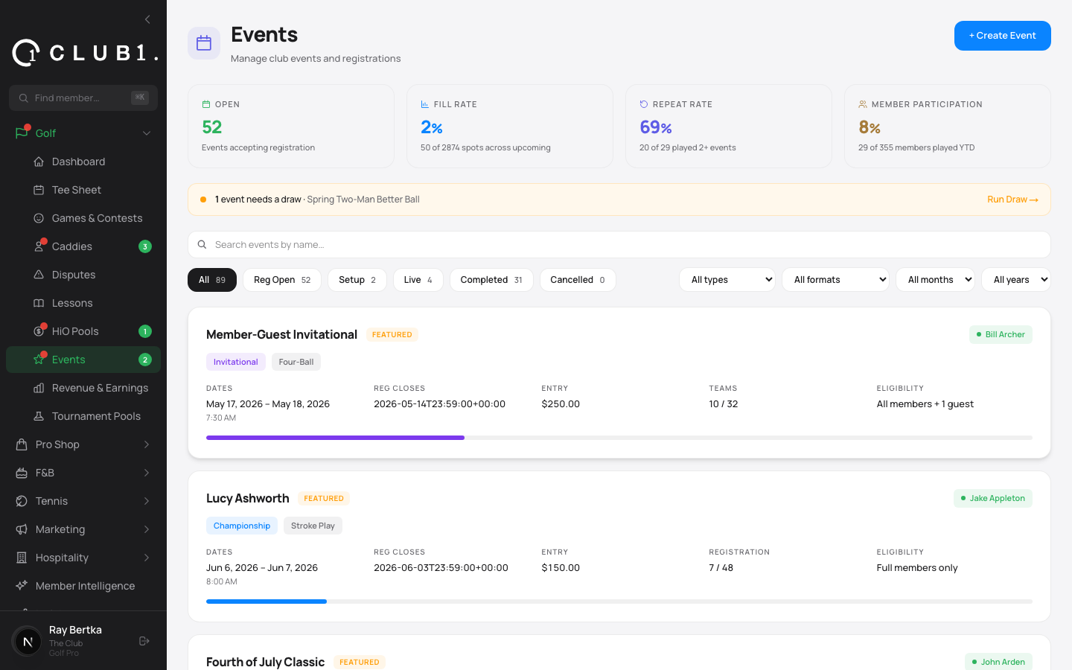Select the Live 4 filter tab
Image resolution: width=1072 pixels, height=670 pixels.
418,280
